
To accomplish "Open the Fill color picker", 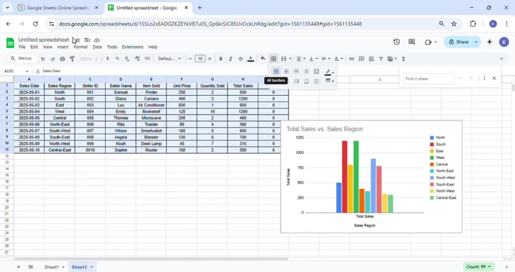I will point(263,59).
